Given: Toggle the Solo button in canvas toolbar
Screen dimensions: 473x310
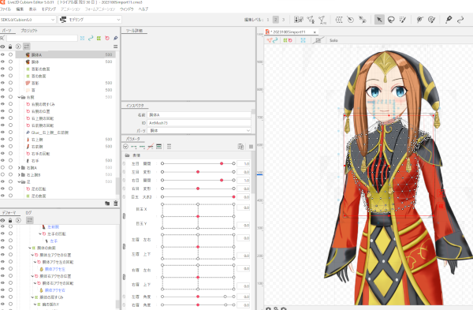Looking at the screenshot, I should point(333,40).
